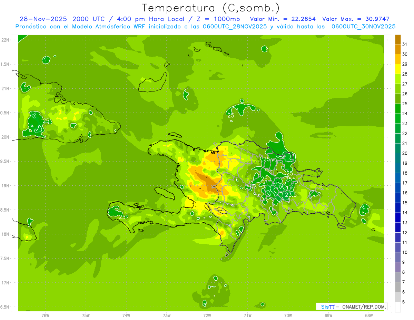This screenshot has height=320, width=414.
Task: Click colorbar label "31"
Action: click(405, 44)
